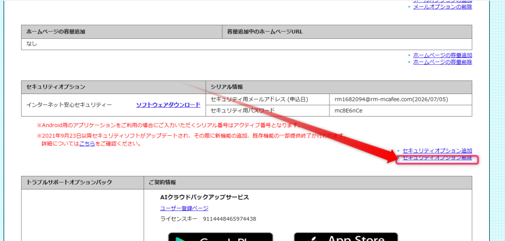The width and height of the screenshot is (505, 241).
Task: Click the シリアル情報 column header
Action: [339, 87]
